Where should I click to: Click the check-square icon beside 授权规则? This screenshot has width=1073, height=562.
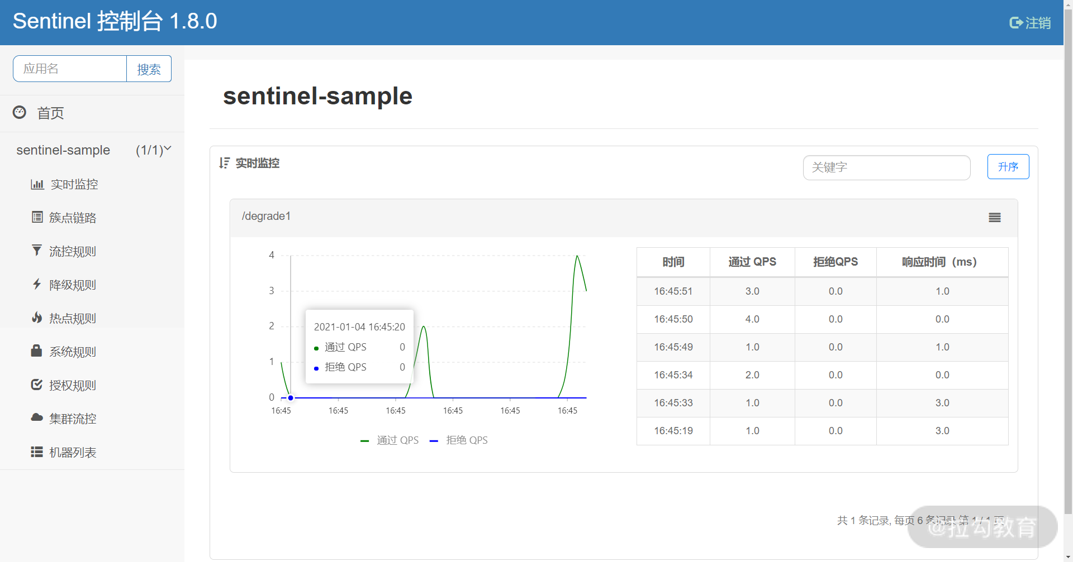pyautogui.click(x=37, y=385)
